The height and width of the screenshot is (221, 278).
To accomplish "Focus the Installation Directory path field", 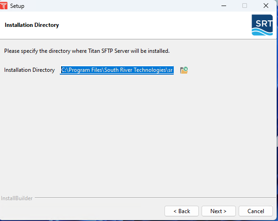I will point(117,70).
